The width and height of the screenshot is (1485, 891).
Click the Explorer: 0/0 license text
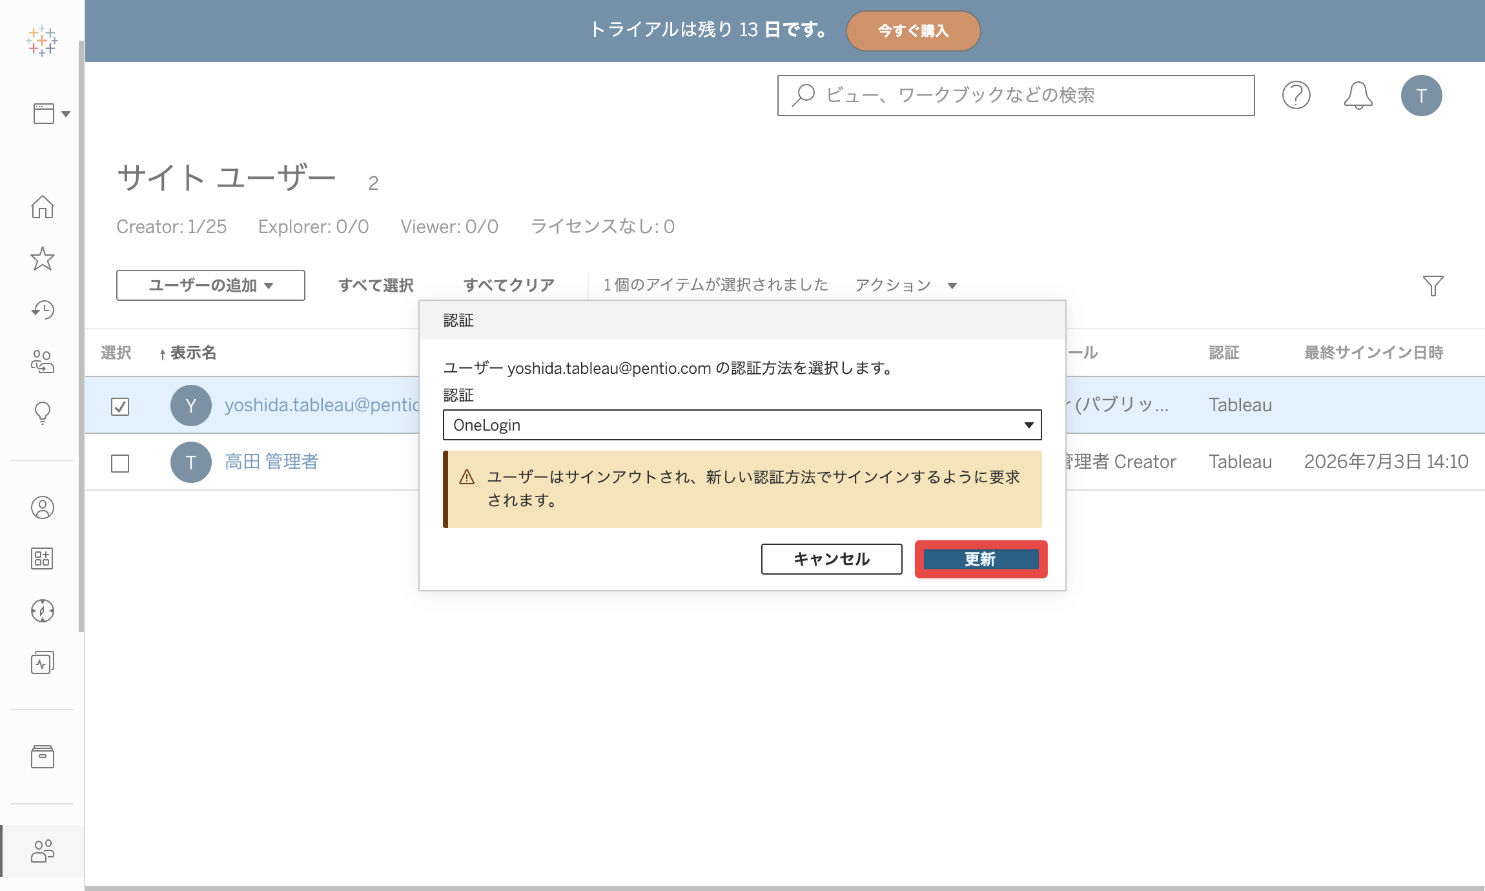pyautogui.click(x=313, y=227)
